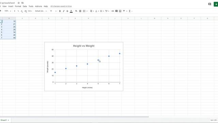Increase decimal places icon

point(26,11)
